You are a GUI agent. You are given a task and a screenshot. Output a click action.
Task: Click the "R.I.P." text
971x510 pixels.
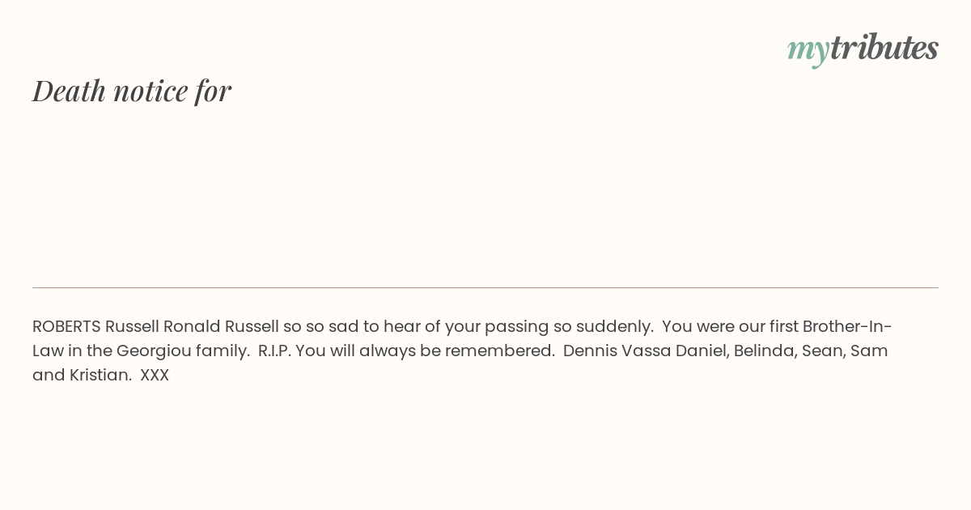pyautogui.click(x=274, y=351)
